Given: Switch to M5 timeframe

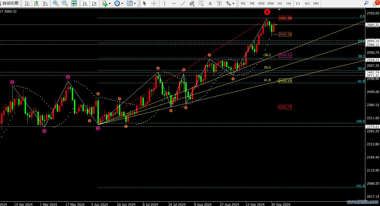Looking at the screenshot, I should click(x=252, y=3).
